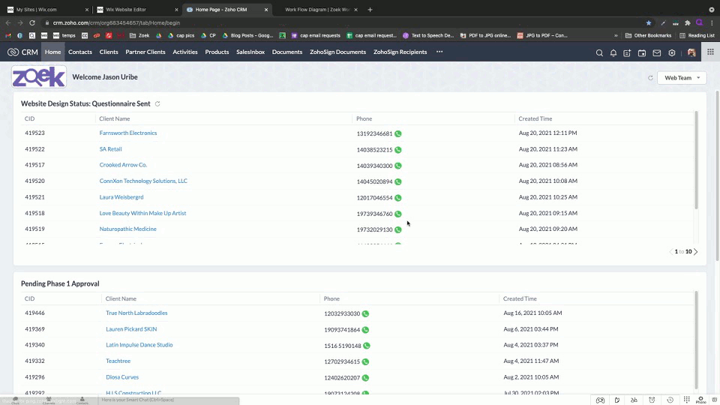Call Naturopathic Medicine via green phone icon
The image size is (720, 405).
398,229
